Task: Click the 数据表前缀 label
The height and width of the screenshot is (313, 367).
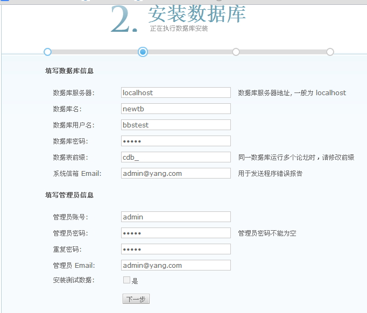Action: [70, 158]
